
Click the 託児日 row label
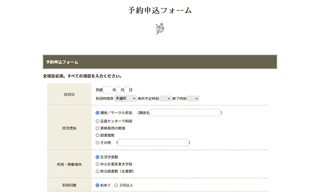[69, 94]
